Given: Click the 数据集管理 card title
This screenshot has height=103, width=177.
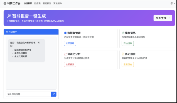Looking at the screenshot, I should (x=74, y=33).
